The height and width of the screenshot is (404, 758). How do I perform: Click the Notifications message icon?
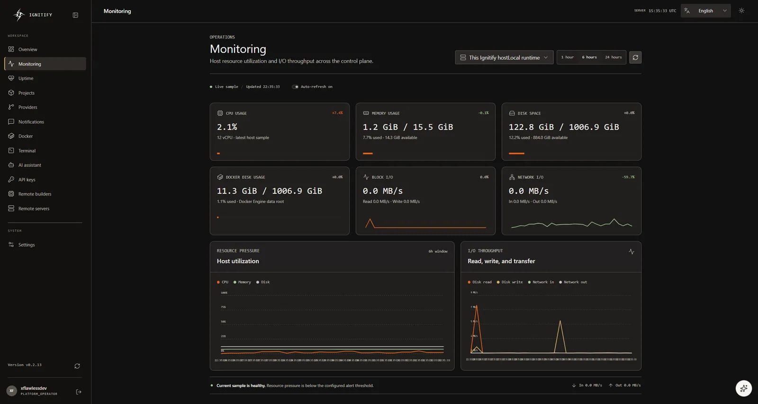click(x=11, y=122)
